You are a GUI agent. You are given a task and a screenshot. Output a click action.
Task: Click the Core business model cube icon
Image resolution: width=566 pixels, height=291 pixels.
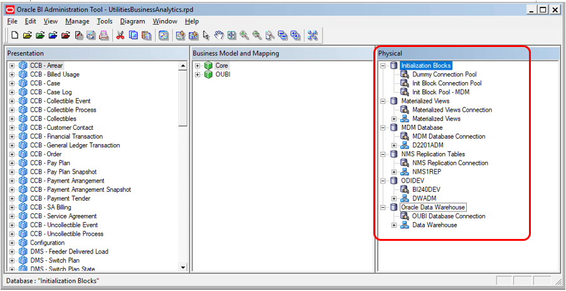tap(208, 66)
